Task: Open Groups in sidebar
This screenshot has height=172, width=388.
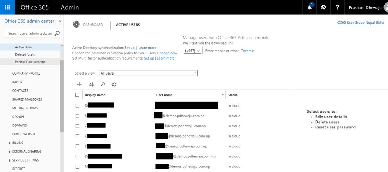Action: 18,117
